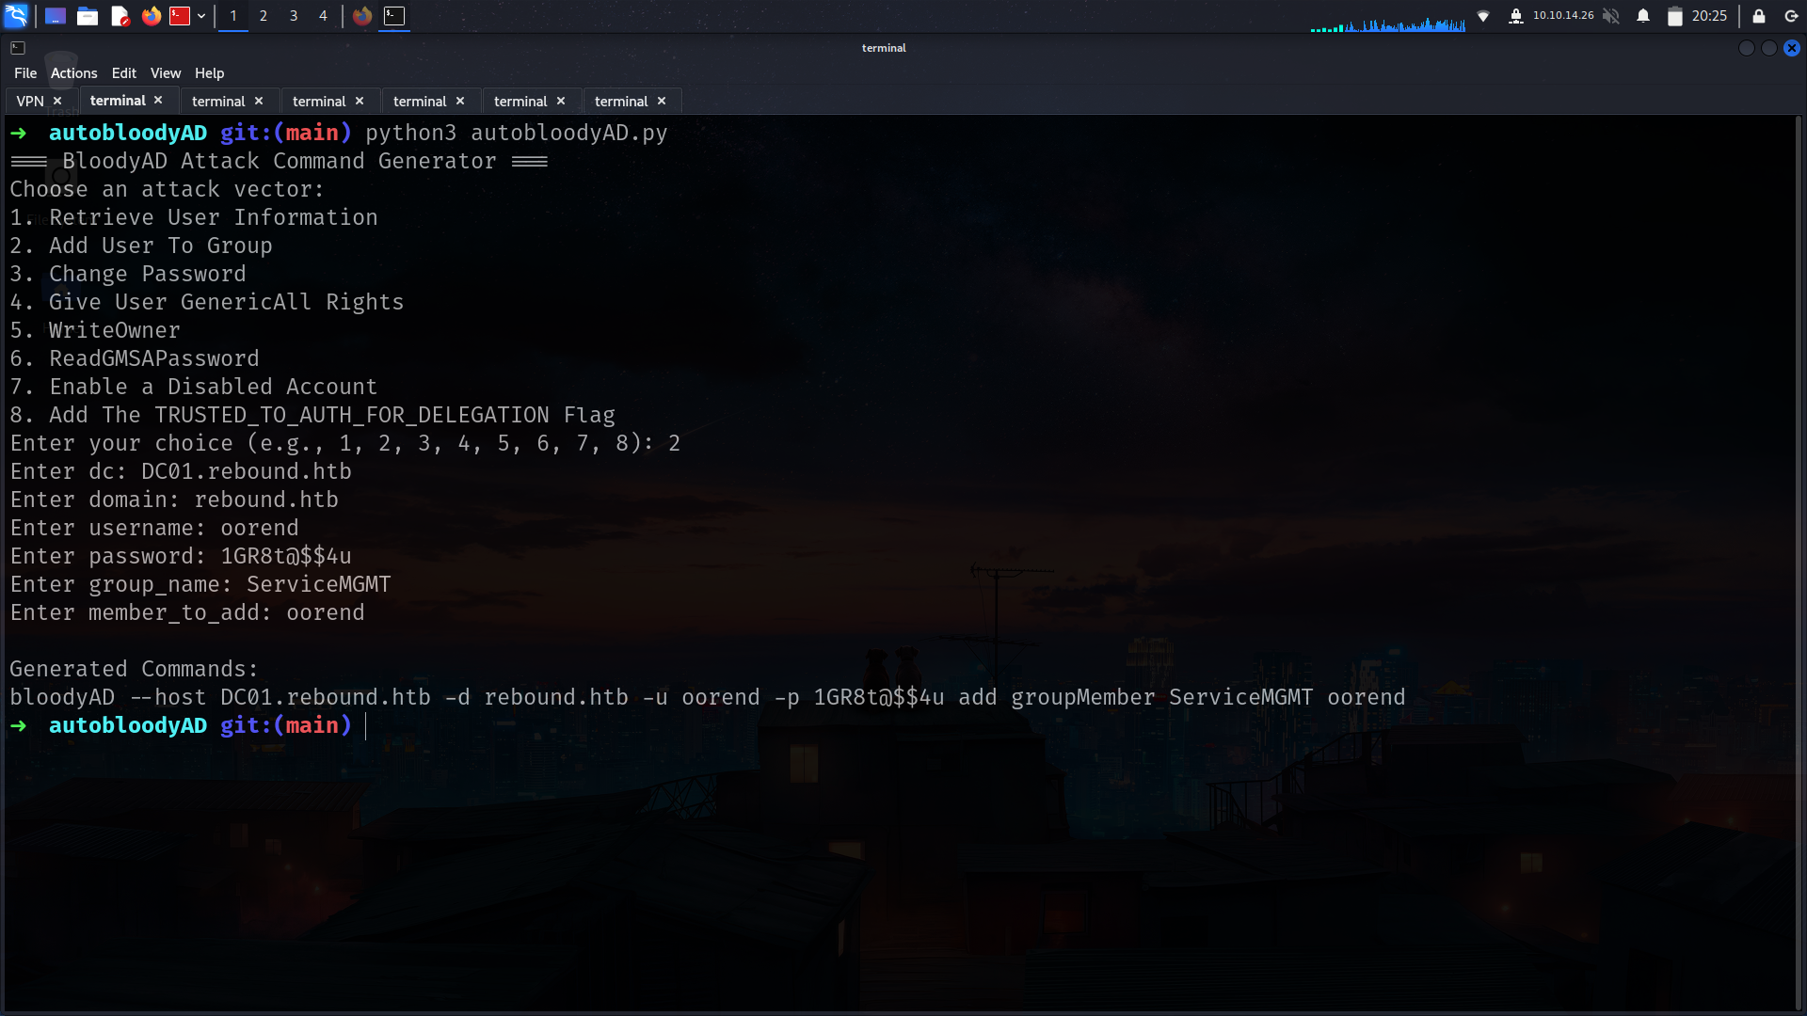Close the fourth tab
This screenshot has height=1016, width=1807.
pyautogui.click(x=360, y=101)
